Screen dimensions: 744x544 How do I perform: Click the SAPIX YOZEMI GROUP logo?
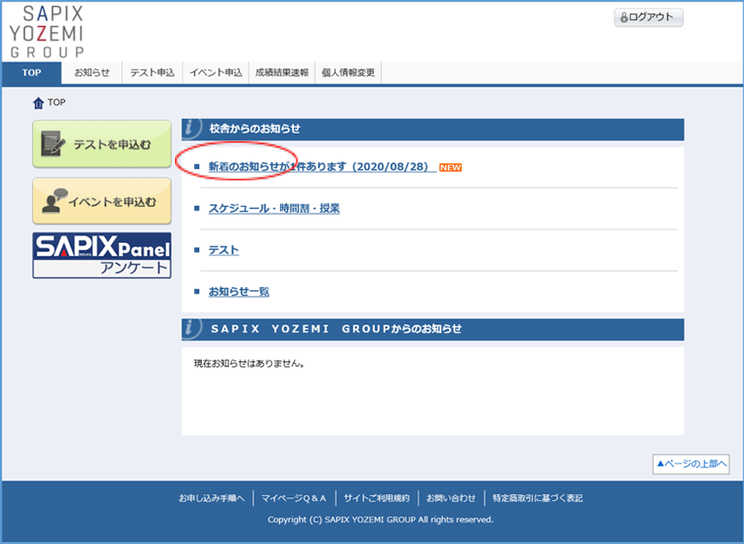(47, 31)
